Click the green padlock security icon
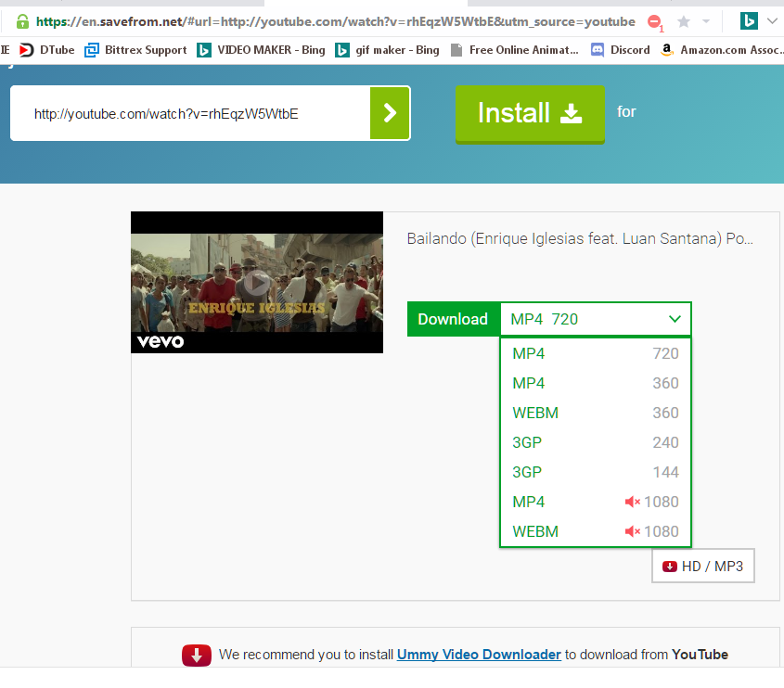The height and width of the screenshot is (688, 784). [x=22, y=21]
